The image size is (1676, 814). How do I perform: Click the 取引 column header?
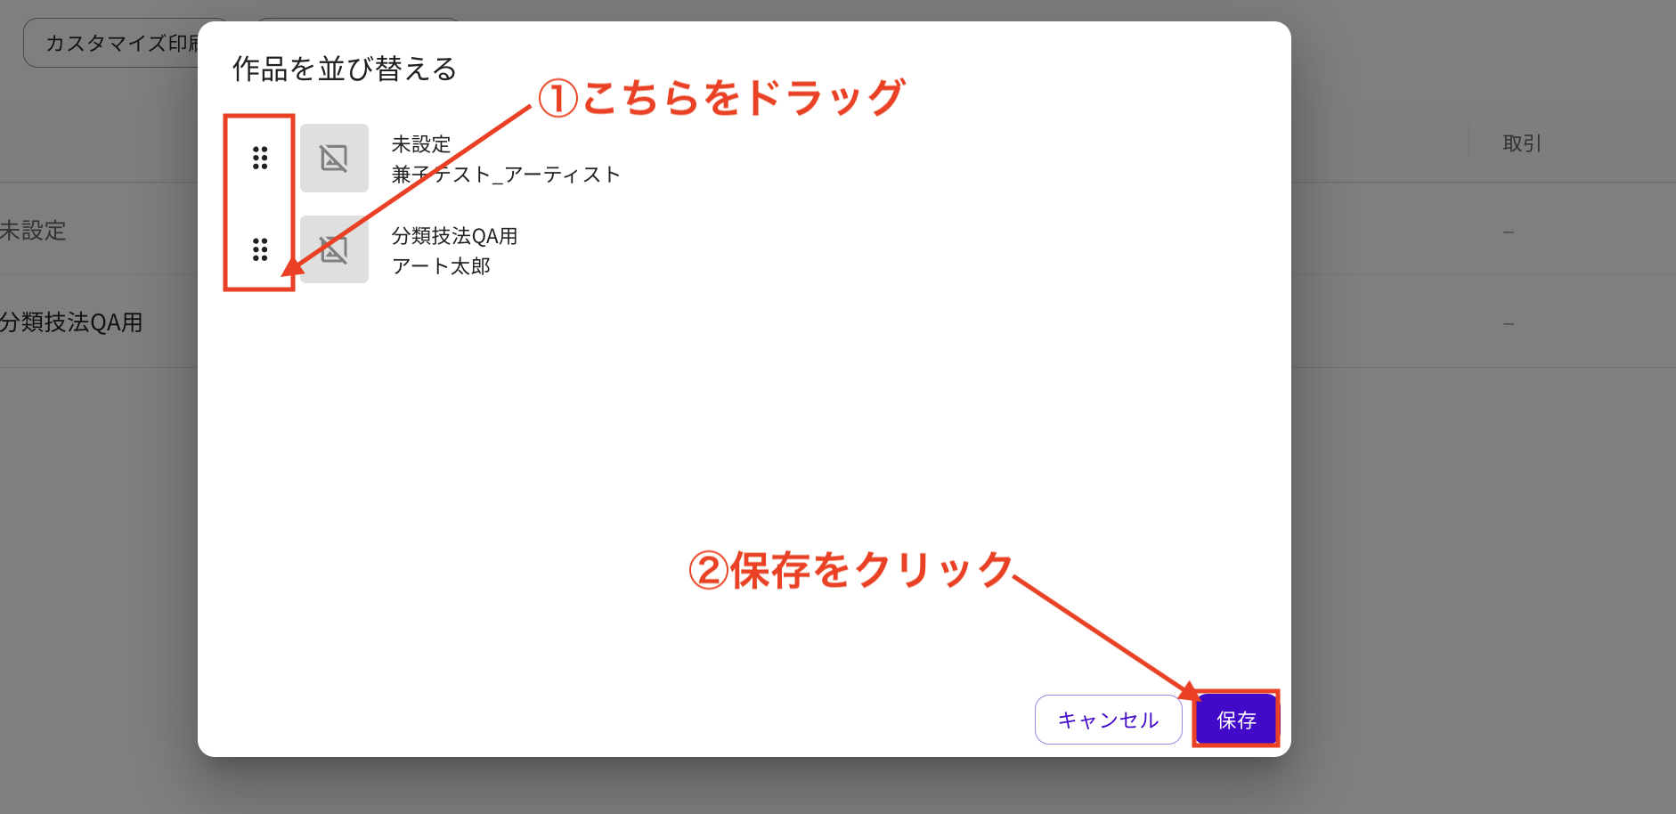(x=1518, y=142)
